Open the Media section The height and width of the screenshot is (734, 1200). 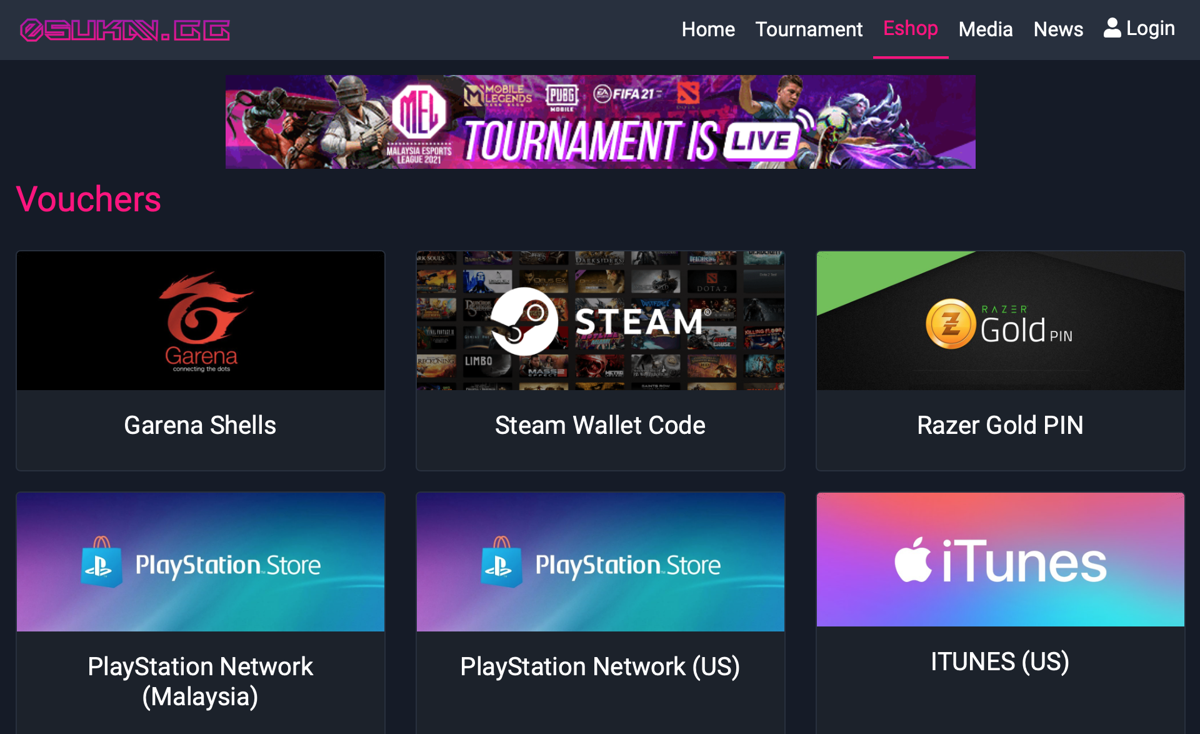point(986,29)
